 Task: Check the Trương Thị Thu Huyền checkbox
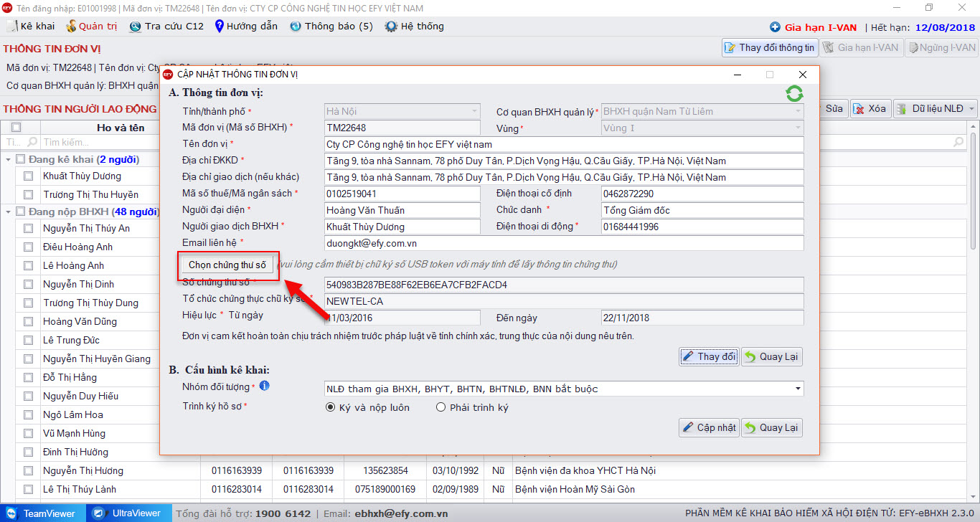28,194
